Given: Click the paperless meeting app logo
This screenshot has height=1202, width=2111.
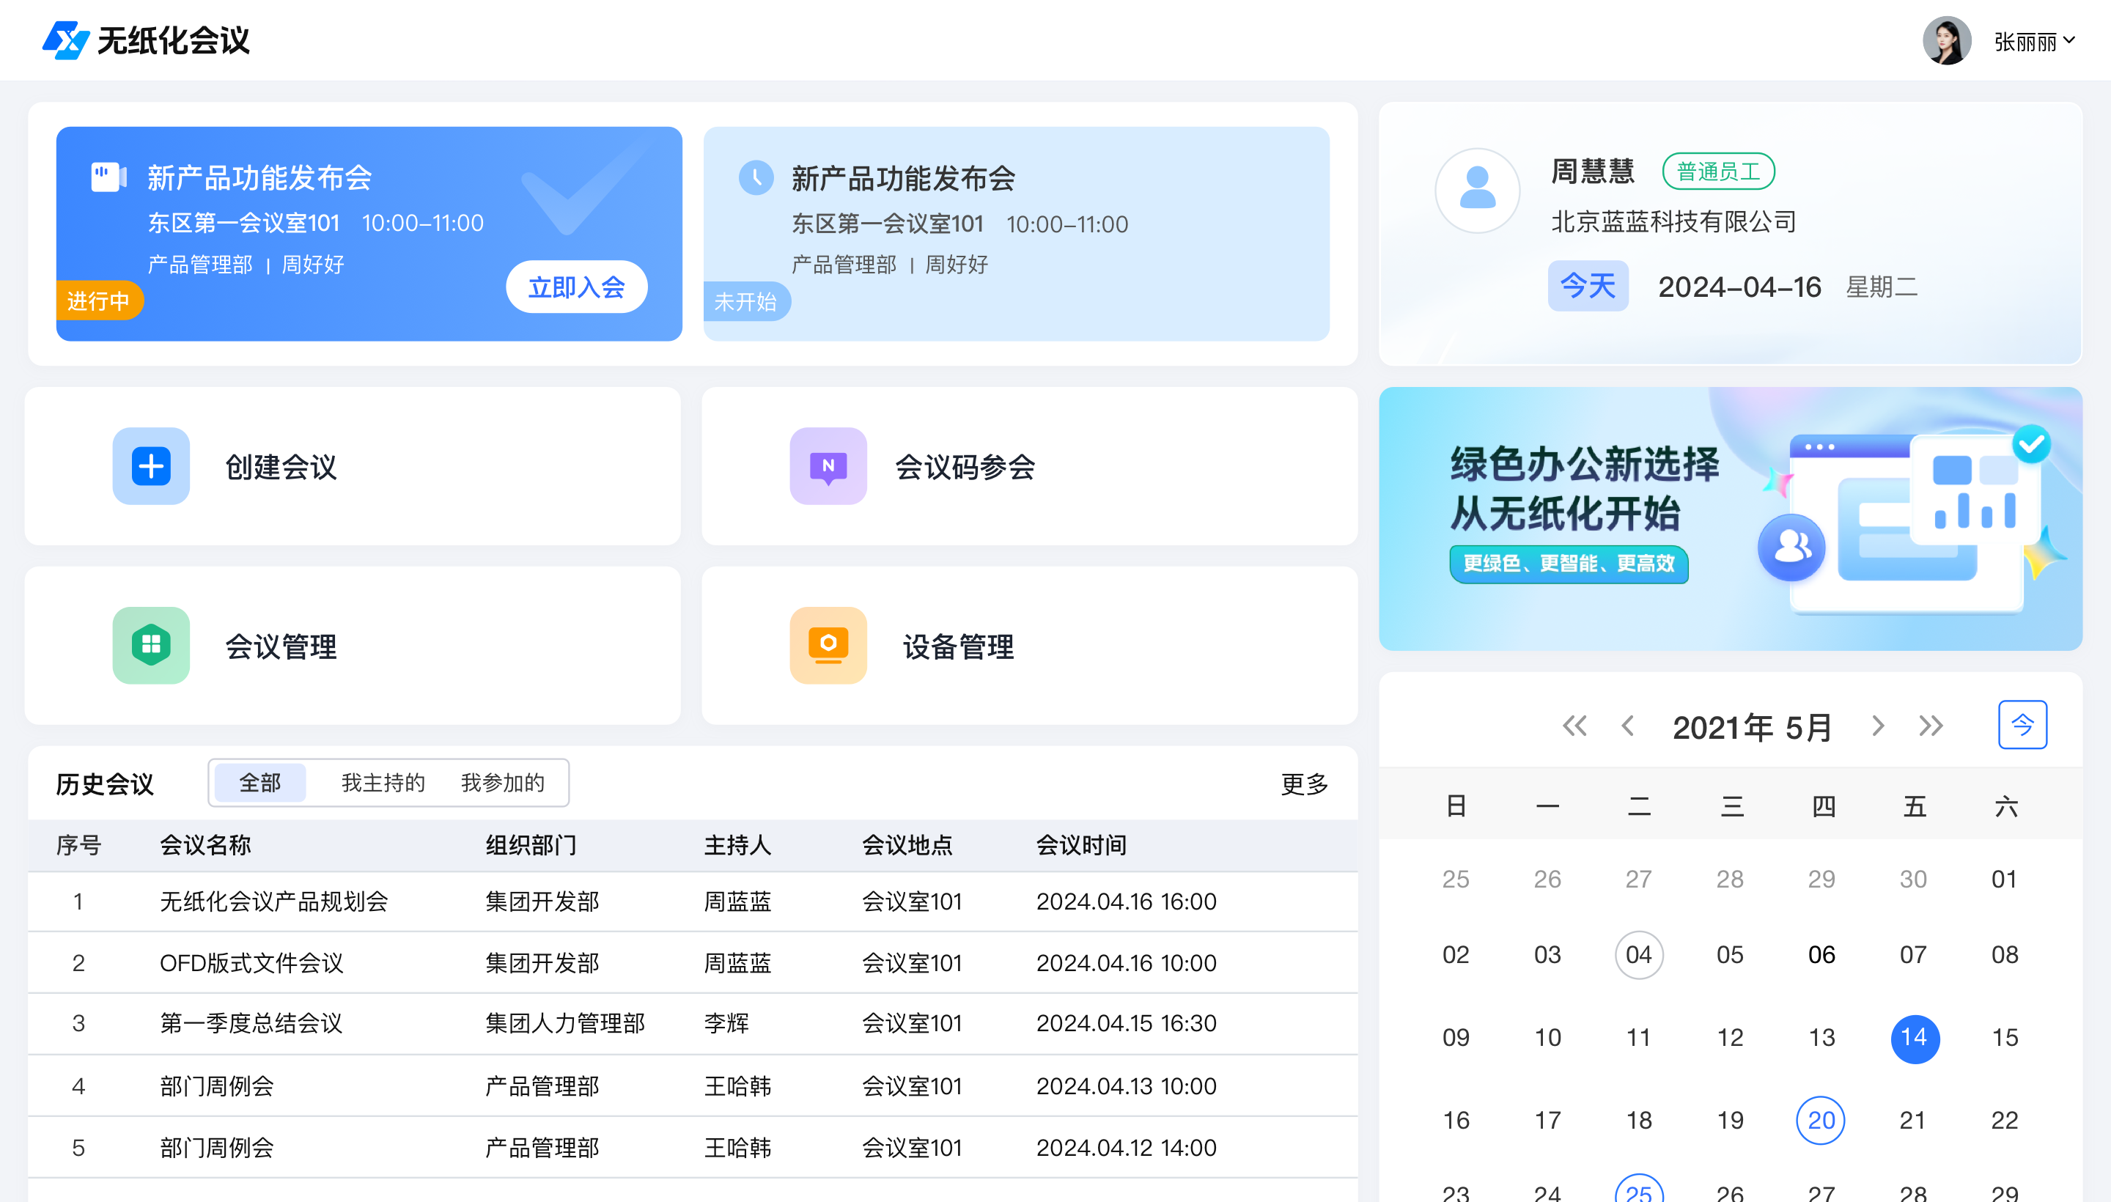Looking at the screenshot, I should [65, 40].
